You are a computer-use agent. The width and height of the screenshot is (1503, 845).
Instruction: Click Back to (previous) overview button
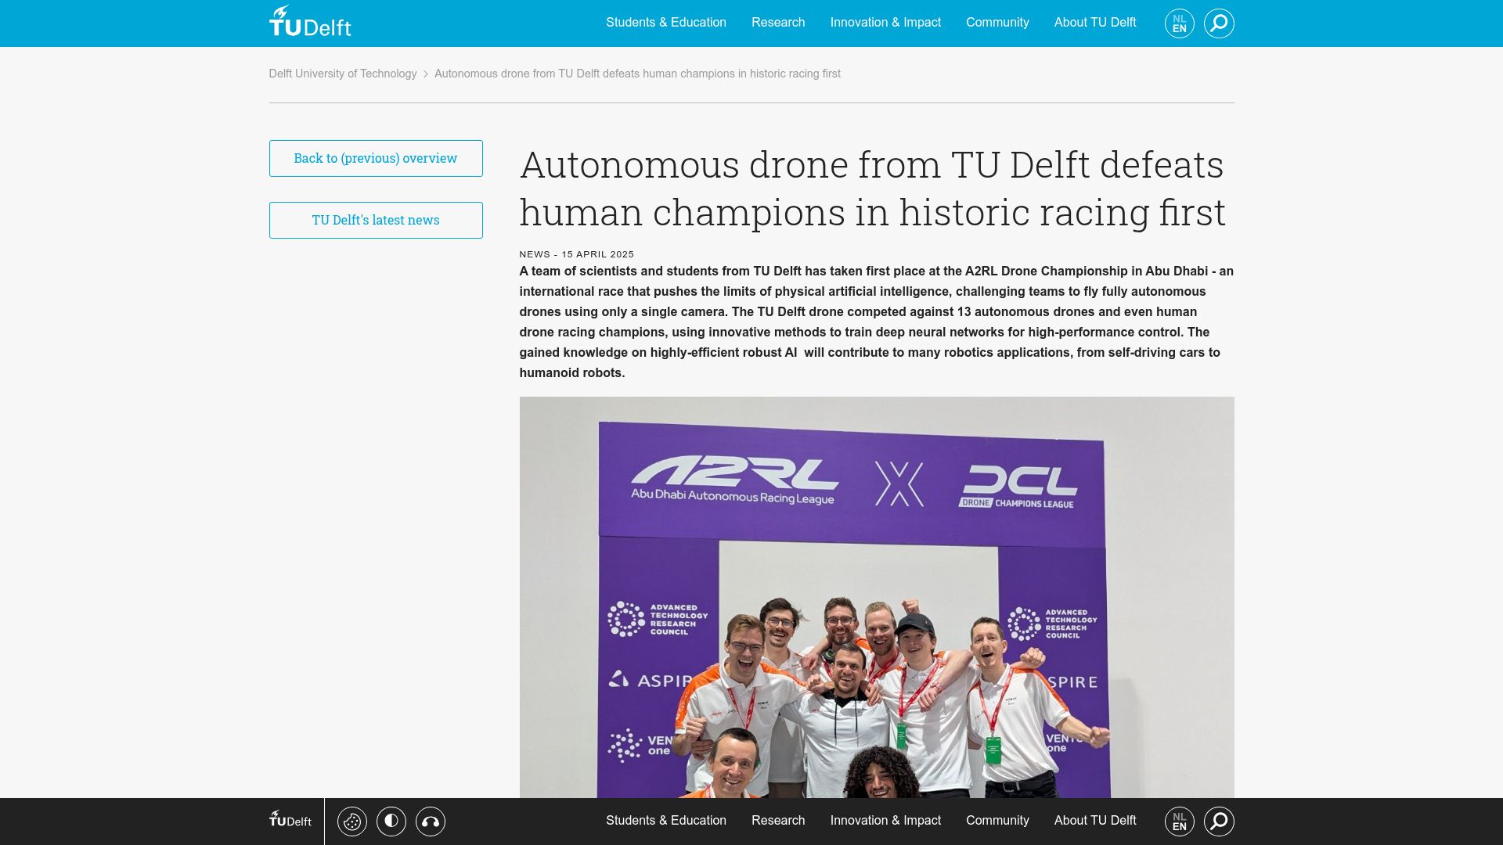click(376, 158)
